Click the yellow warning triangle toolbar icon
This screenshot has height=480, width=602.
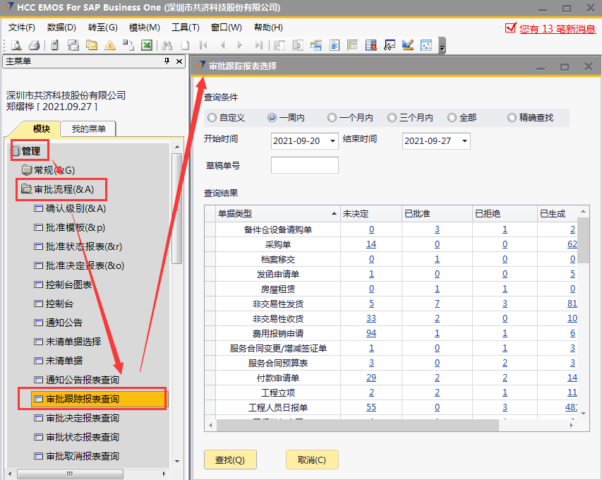110,45
